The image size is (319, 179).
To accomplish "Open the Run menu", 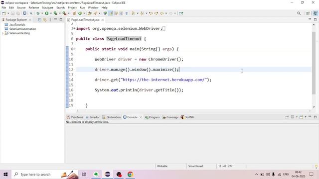I will click(x=82, y=7).
